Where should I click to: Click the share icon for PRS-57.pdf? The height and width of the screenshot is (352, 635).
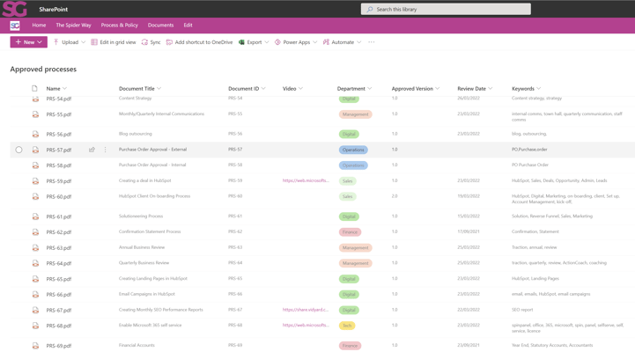[x=92, y=150]
